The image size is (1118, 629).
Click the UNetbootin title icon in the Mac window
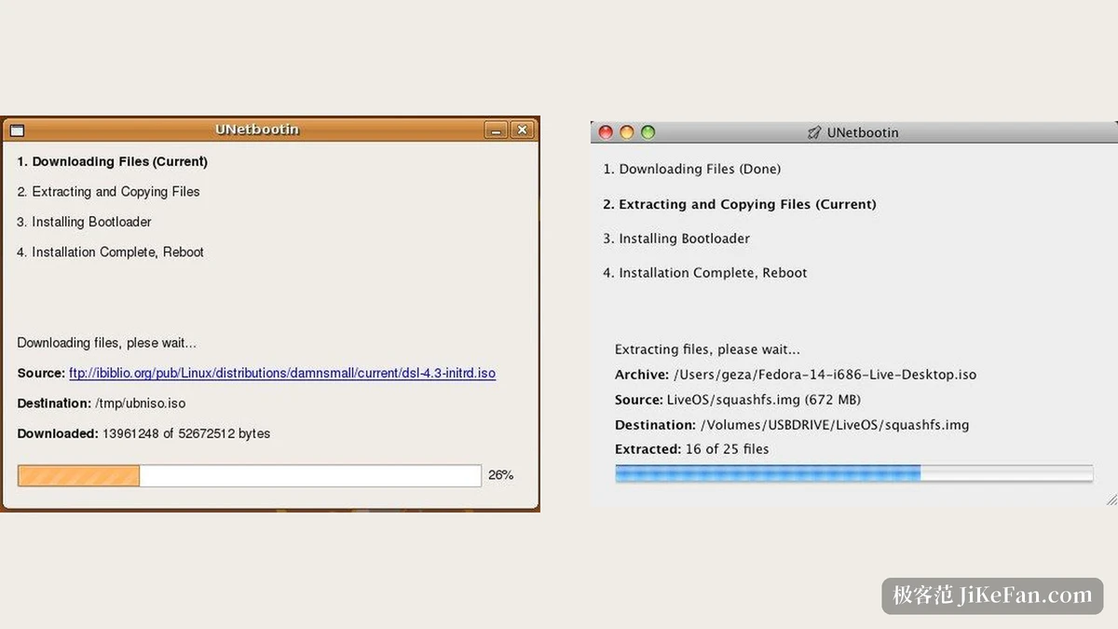[814, 133]
